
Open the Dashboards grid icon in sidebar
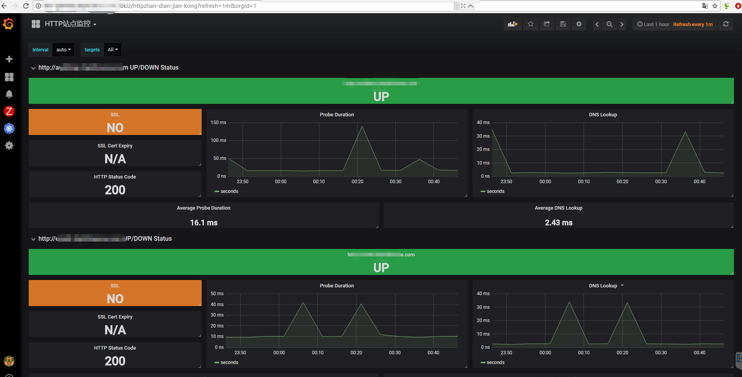(9, 77)
